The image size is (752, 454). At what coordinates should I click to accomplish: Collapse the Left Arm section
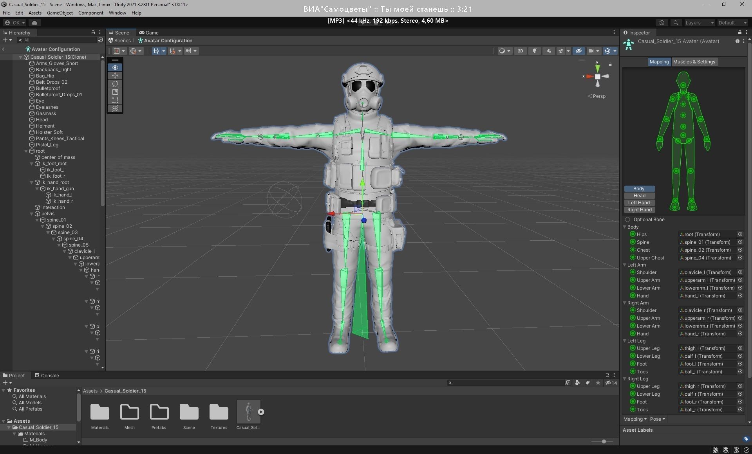pos(625,265)
